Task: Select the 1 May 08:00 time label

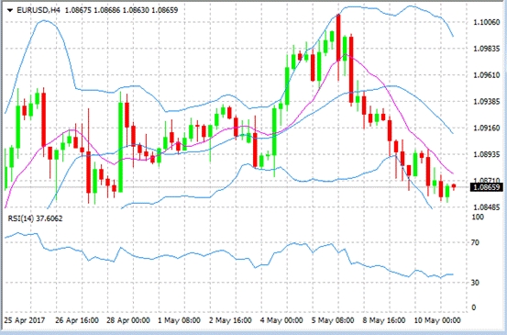Action: coord(179,320)
